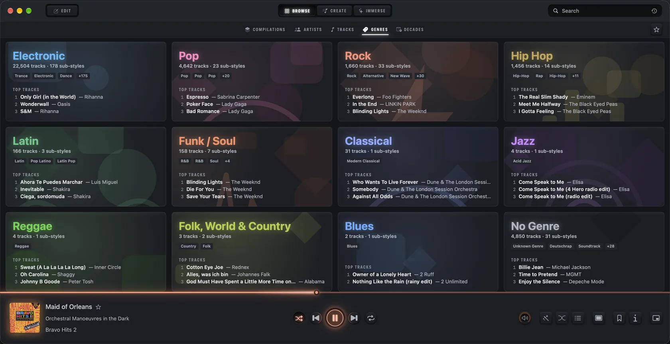Image resolution: width=670 pixels, height=344 pixels.
Task: Expand the +28 sub-styles chip under No Genre
Action: (x=611, y=246)
